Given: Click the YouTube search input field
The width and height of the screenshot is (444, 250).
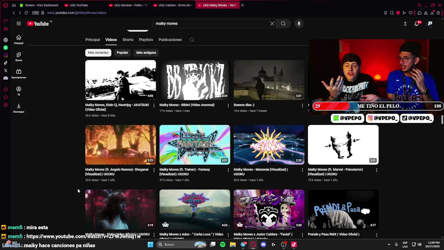Looking at the screenshot, I should (212, 24).
